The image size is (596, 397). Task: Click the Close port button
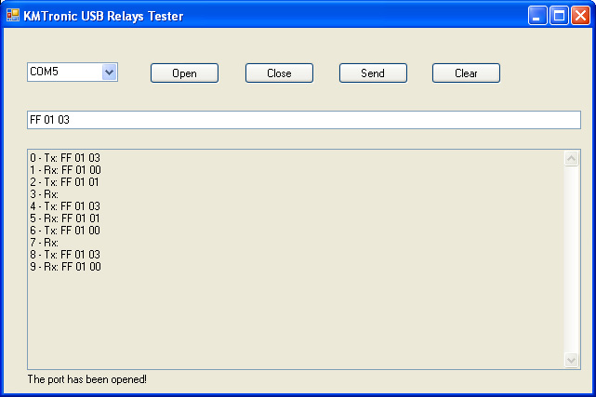[279, 73]
